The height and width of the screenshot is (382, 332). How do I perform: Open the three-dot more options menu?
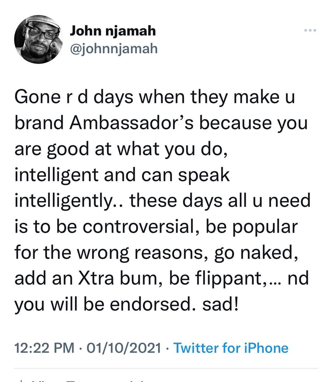point(310,30)
